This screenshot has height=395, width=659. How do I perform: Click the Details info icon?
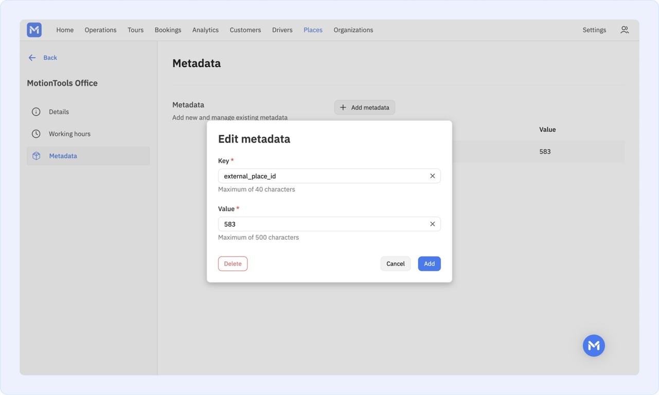[x=36, y=112]
